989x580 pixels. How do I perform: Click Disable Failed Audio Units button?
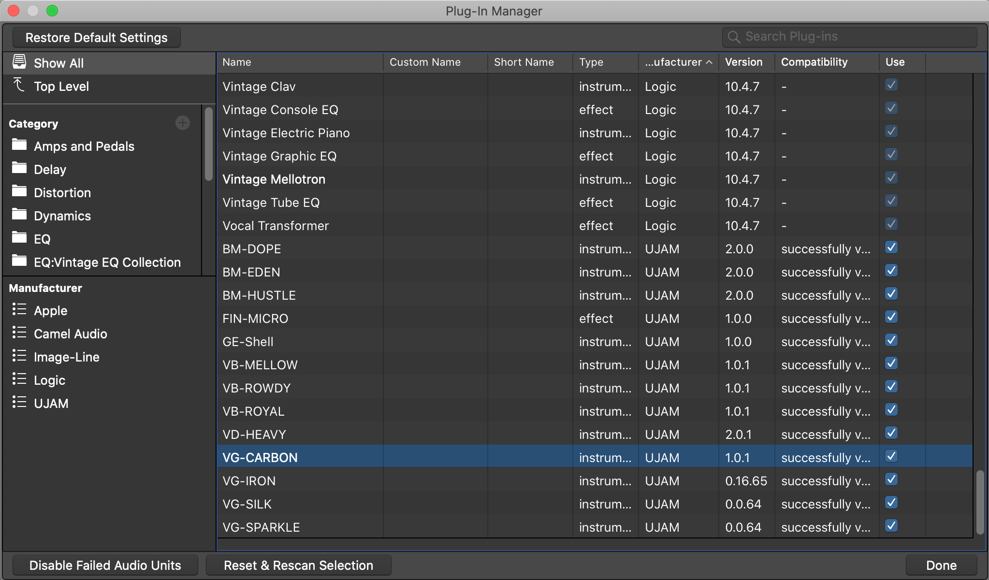click(105, 565)
